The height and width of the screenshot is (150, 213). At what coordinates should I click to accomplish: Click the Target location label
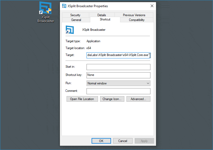point(75,48)
